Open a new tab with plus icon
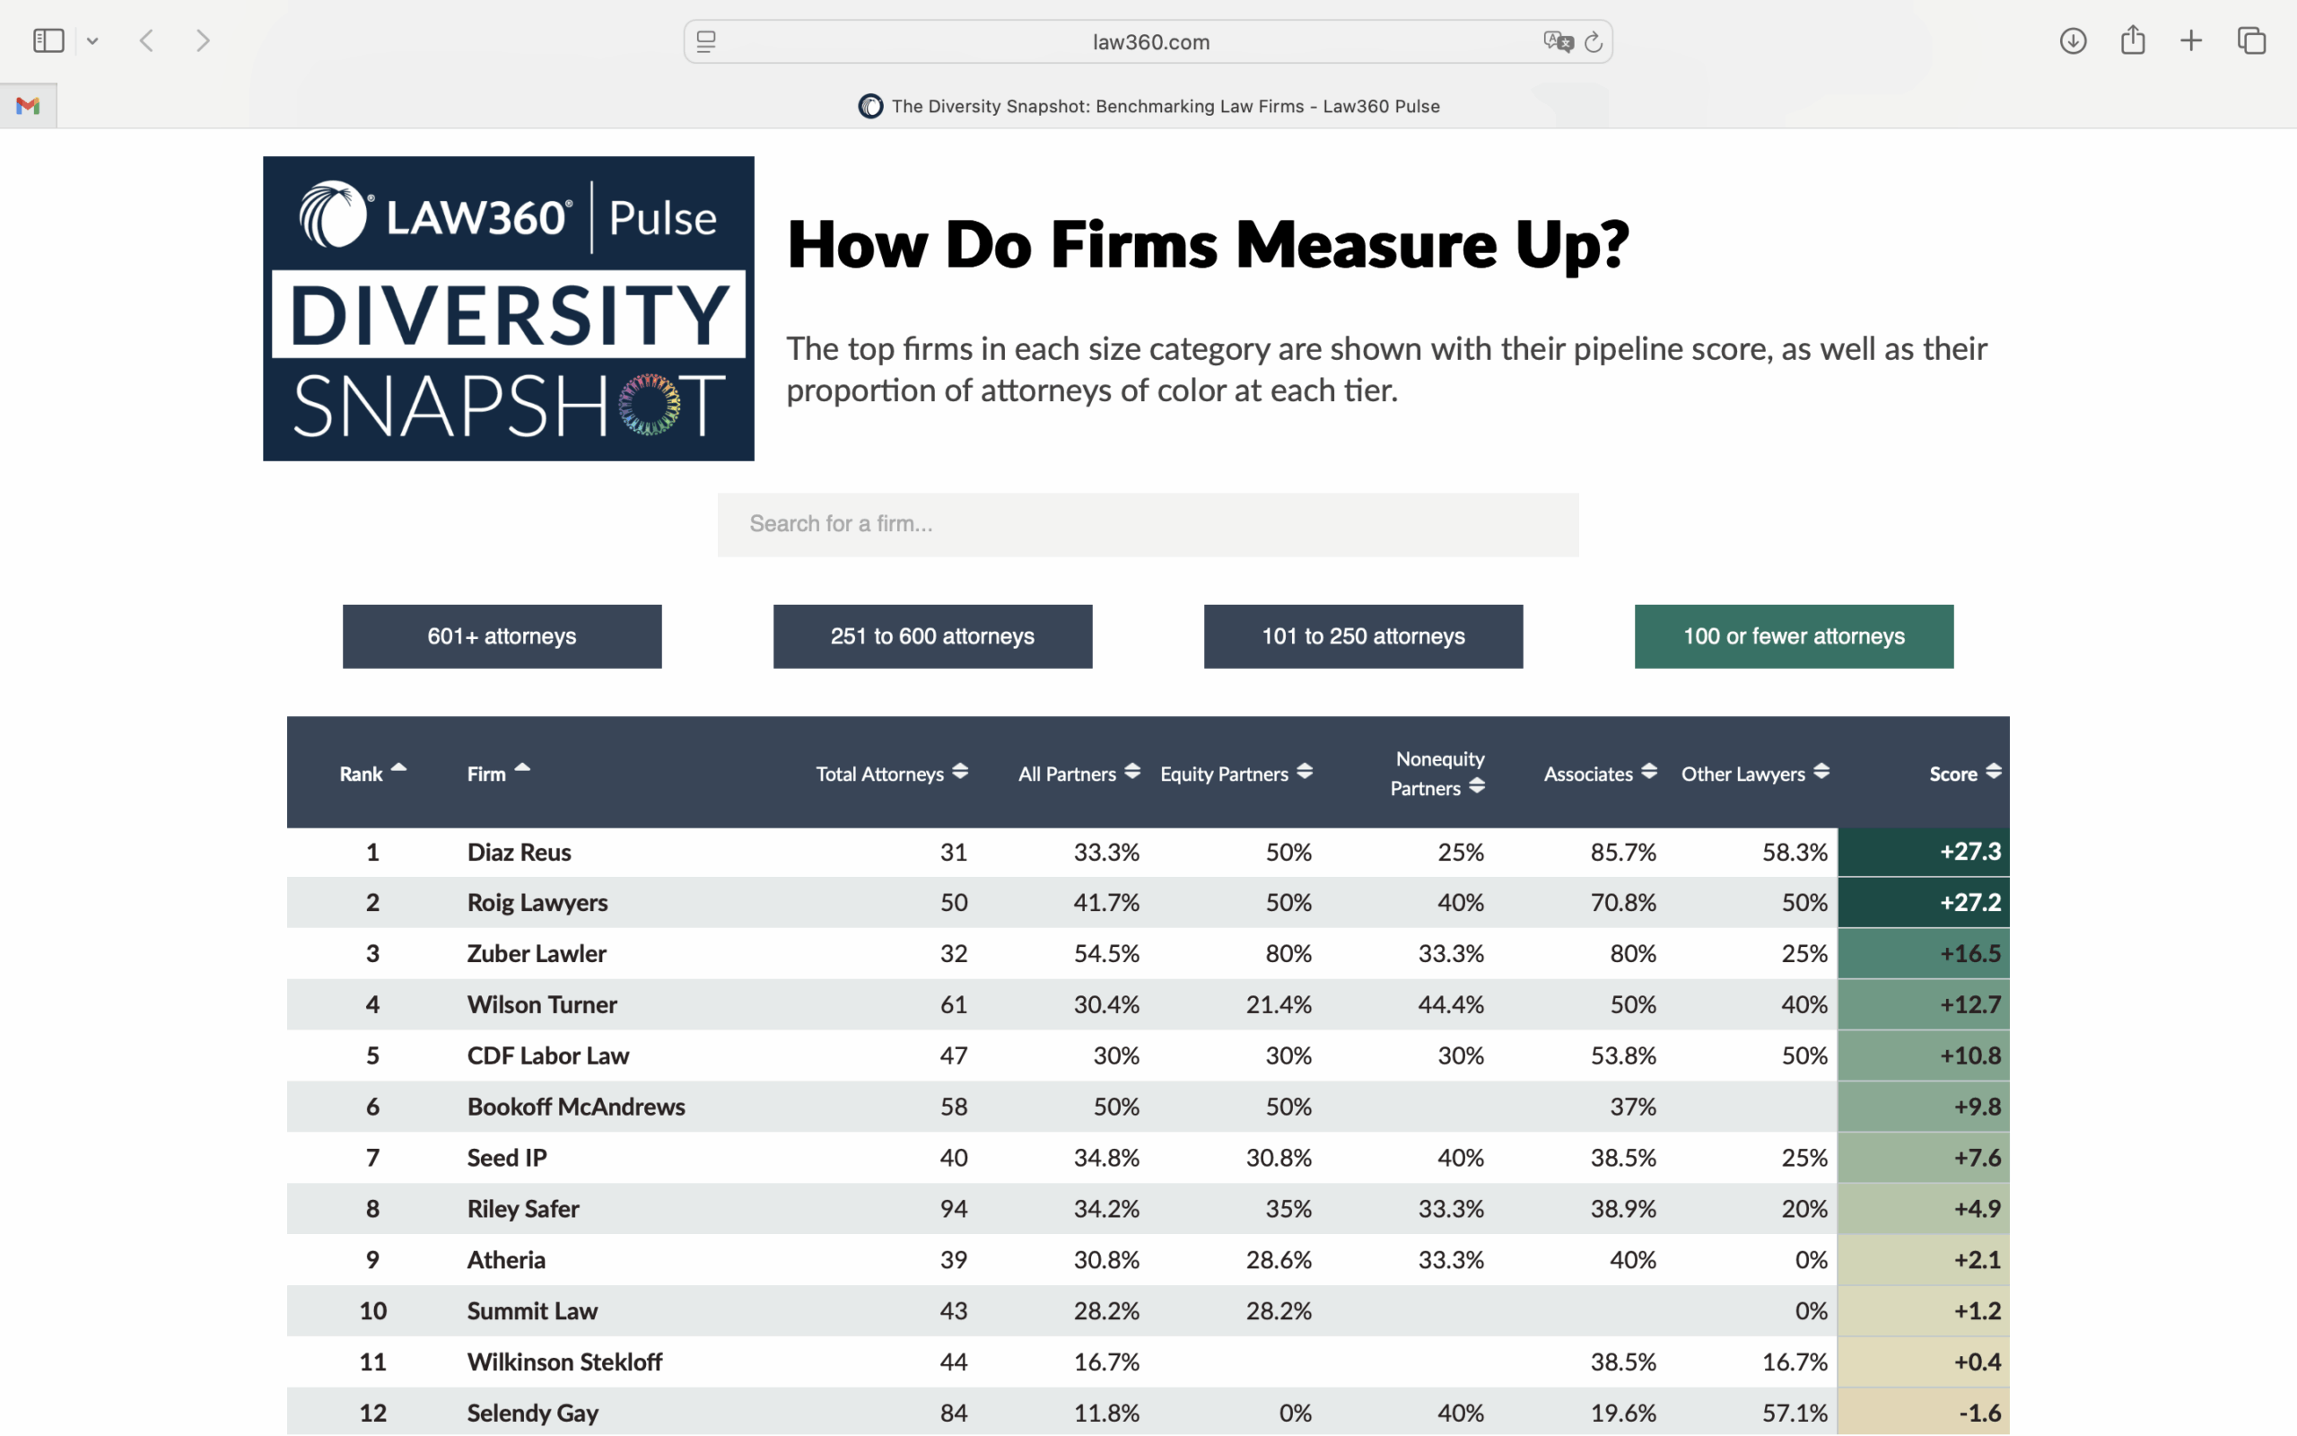The image size is (2297, 1436). tap(2191, 41)
